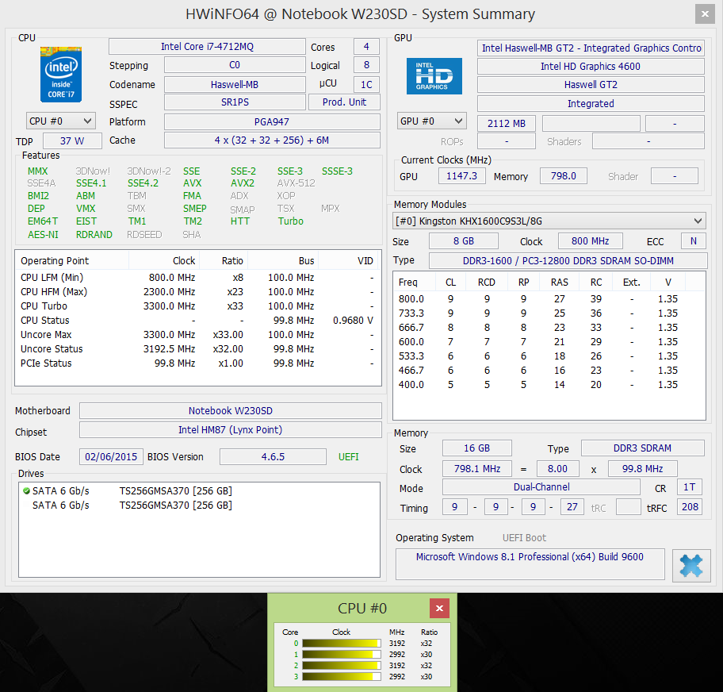Click the Core 1 clock bar
The image size is (723, 692).
click(342, 654)
